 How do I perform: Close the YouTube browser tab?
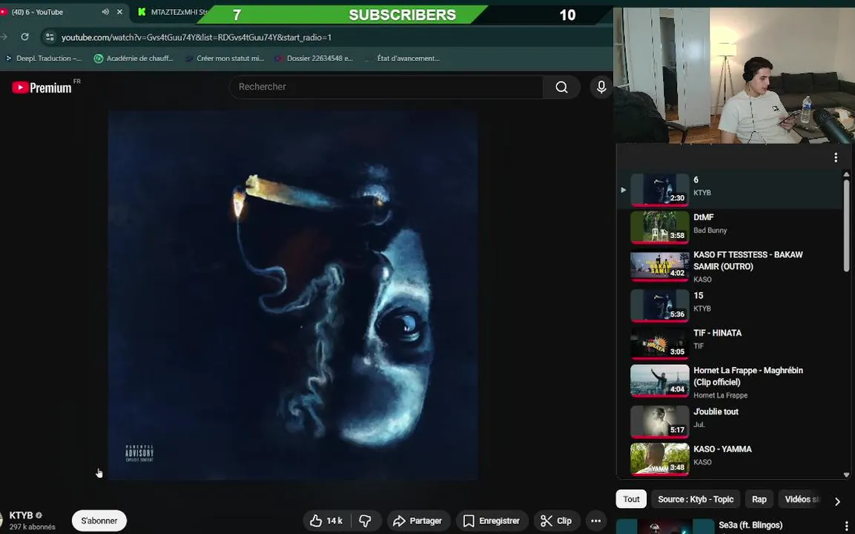pos(119,11)
